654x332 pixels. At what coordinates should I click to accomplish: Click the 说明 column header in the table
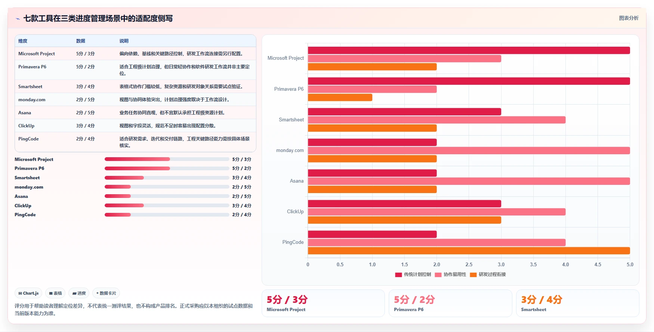click(124, 41)
